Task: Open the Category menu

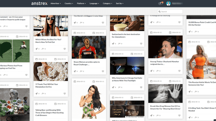Action: [x=107, y=3]
